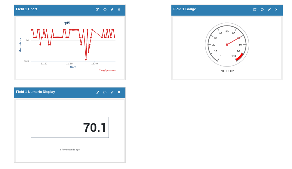Click the Field 1 Gauge header title

(x=185, y=9)
